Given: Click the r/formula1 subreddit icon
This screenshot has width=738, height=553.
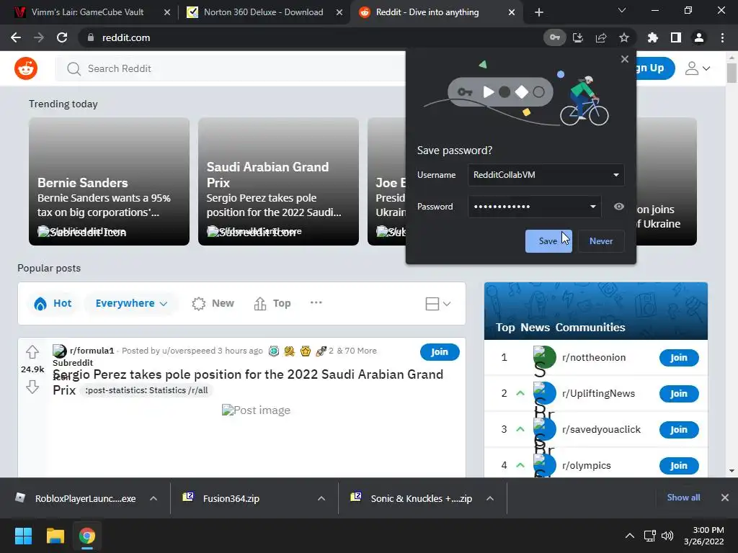Looking at the screenshot, I should tap(60, 351).
